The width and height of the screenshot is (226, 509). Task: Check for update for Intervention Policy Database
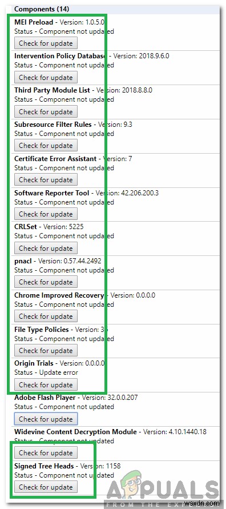pos(46,78)
